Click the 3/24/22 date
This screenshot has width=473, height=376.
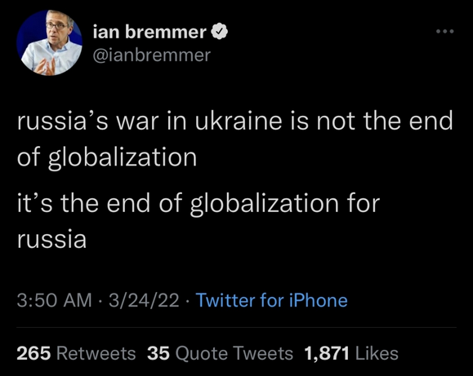(144, 300)
